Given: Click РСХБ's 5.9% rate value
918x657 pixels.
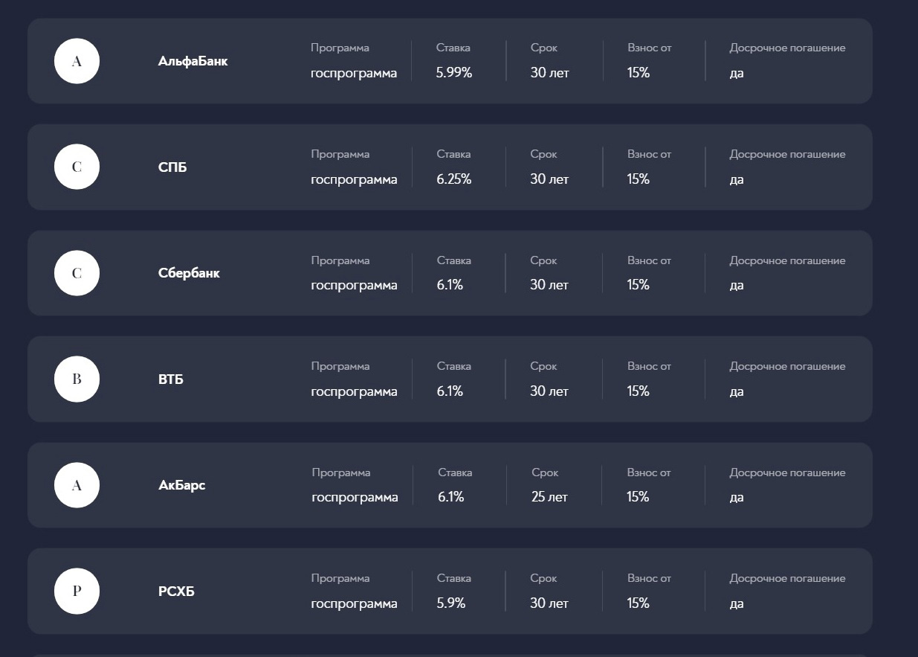Looking at the screenshot, I should click(x=451, y=603).
